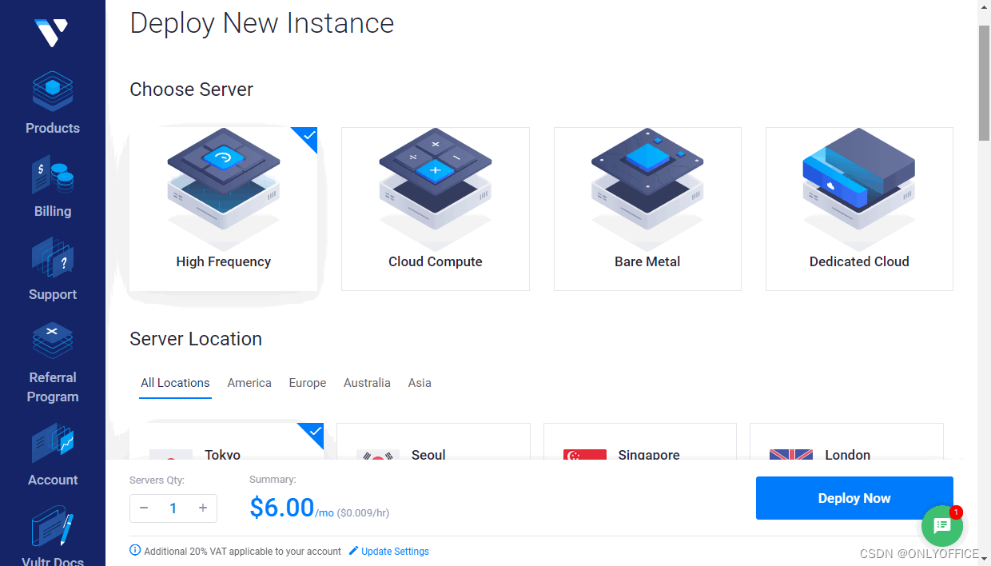This screenshot has width=991, height=566.
Task: Switch to the Australia locations tab
Action: pyautogui.click(x=367, y=383)
